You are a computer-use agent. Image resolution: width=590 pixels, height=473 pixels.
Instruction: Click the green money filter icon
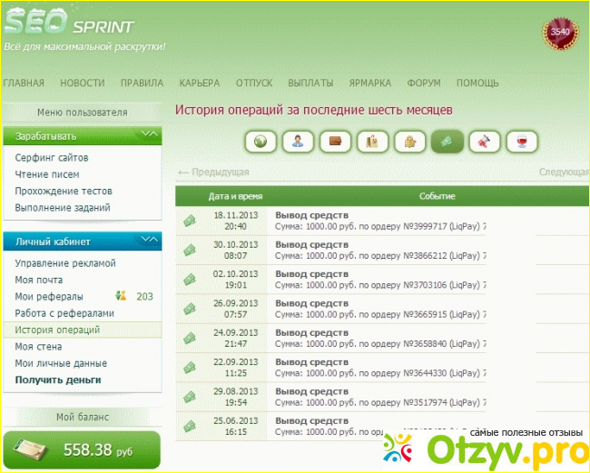click(447, 142)
